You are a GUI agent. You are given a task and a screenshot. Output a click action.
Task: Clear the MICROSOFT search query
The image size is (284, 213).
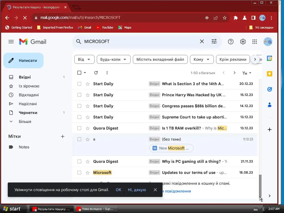click(x=202, y=42)
